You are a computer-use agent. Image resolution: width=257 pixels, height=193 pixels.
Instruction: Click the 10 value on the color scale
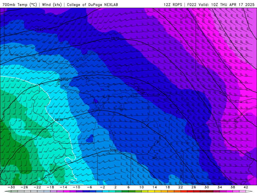(141, 187)
